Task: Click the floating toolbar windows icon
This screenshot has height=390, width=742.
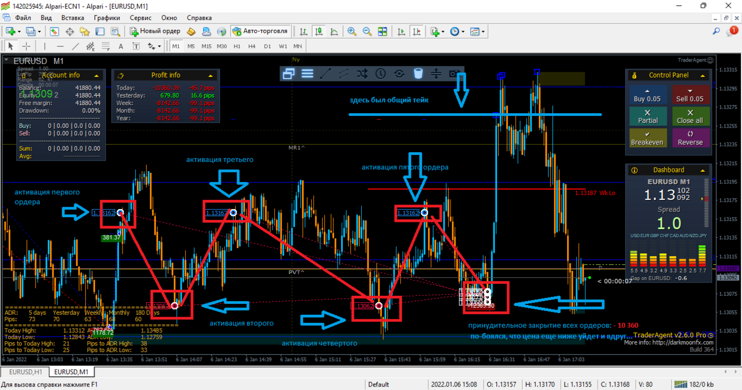Action: 289,74
